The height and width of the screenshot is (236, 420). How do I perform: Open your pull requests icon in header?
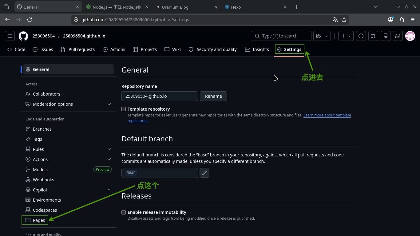(373, 36)
